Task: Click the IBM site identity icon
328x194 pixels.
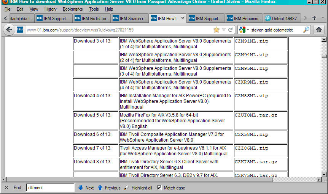Action: [20, 30]
